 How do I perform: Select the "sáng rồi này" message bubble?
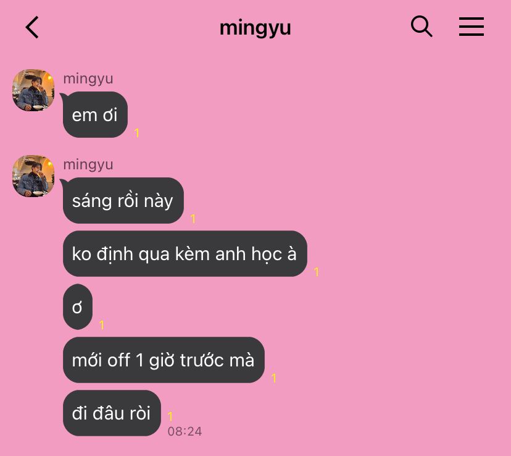(x=123, y=200)
